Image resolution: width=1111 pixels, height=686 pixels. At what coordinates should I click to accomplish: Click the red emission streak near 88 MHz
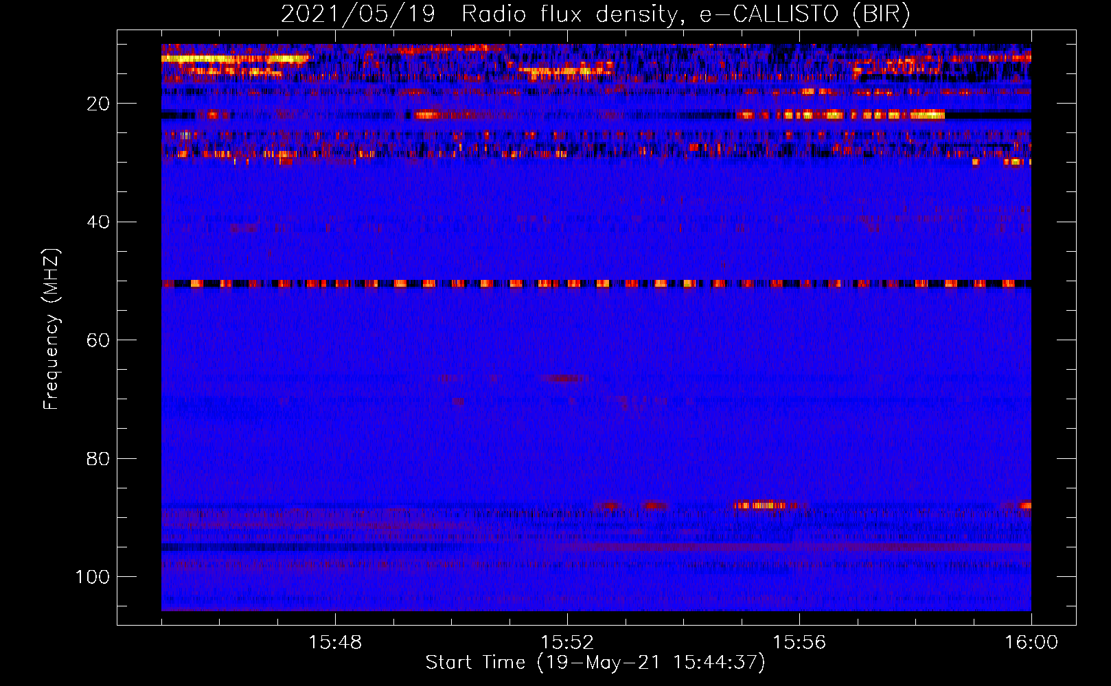tap(762, 506)
